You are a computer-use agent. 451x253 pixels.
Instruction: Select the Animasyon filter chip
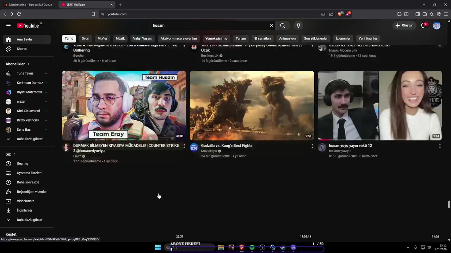[288, 38]
